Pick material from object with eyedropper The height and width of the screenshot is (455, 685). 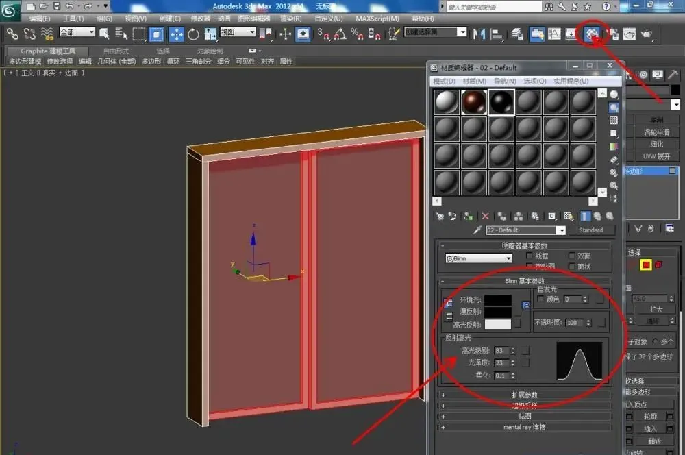click(x=477, y=230)
